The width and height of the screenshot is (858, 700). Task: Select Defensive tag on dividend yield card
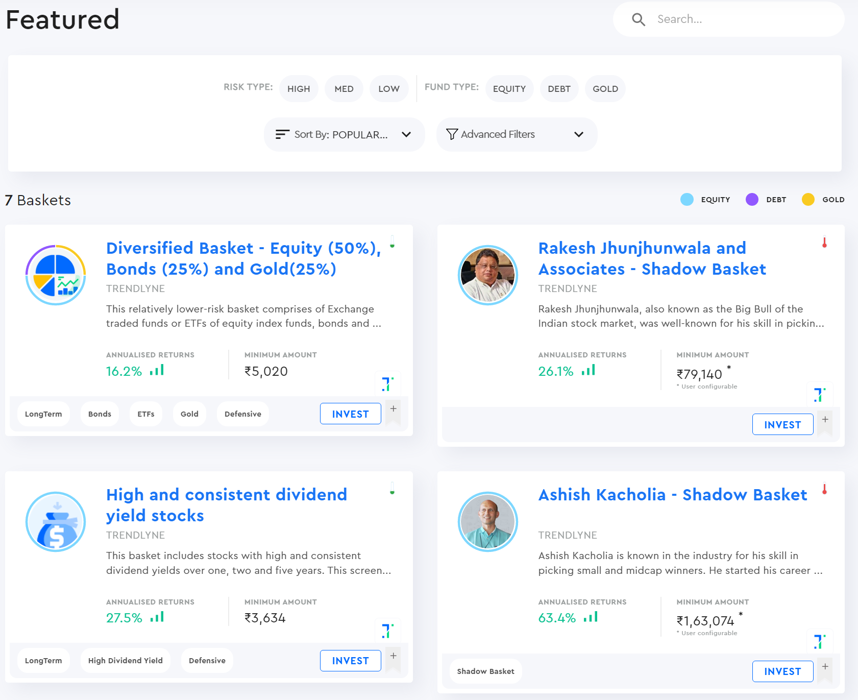[207, 661]
